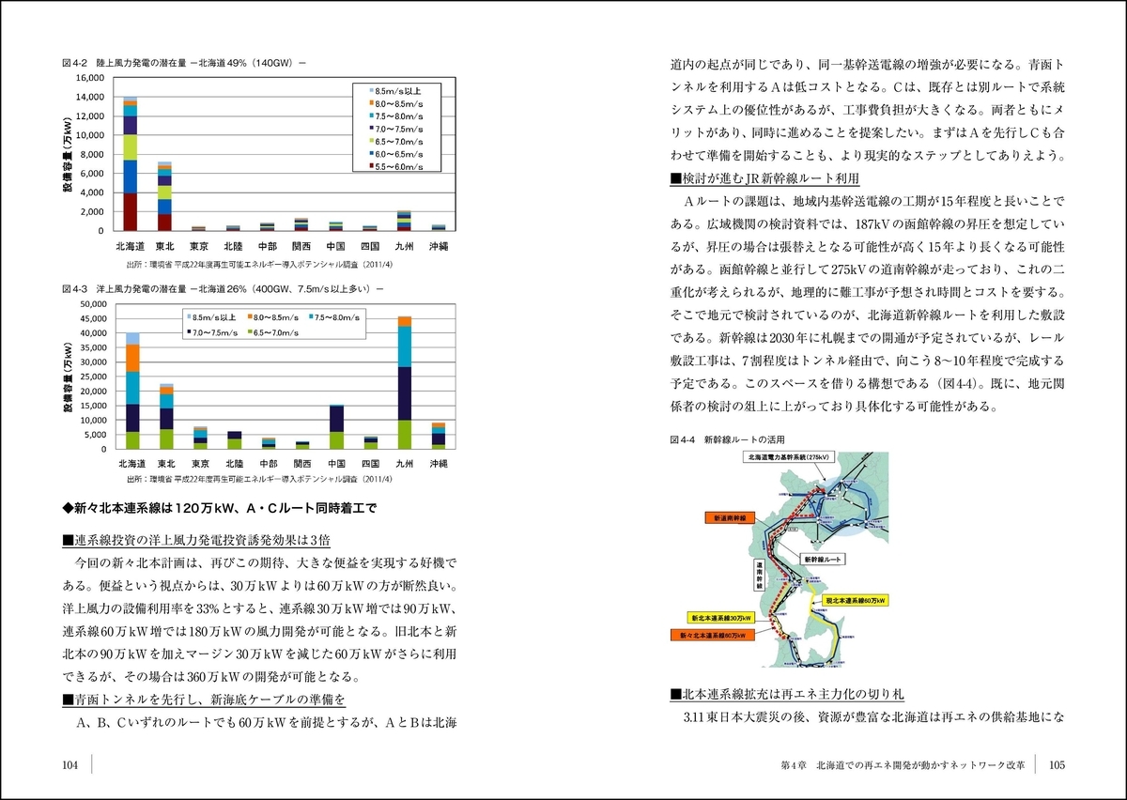Click the 16,000 y-axis value in figure 4-2
This screenshot has width=1127, height=800.
(x=89, y=78)
